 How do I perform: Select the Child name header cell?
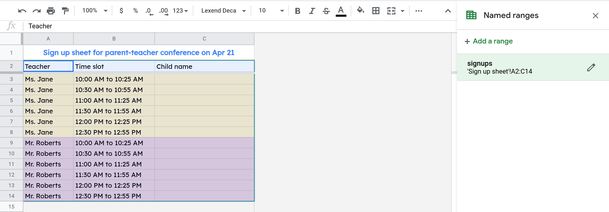point(204,66)
